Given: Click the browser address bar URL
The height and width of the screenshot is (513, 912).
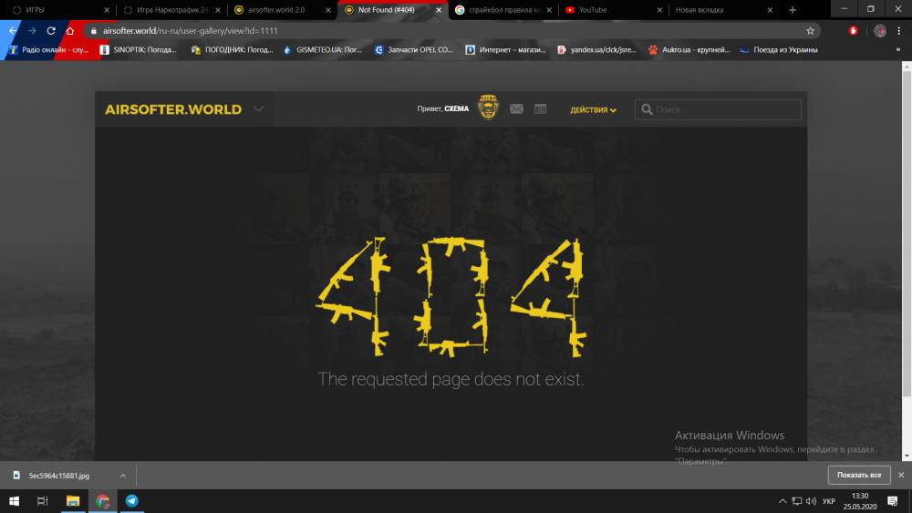Looking at the screenshot, I should tap(191, 31).
